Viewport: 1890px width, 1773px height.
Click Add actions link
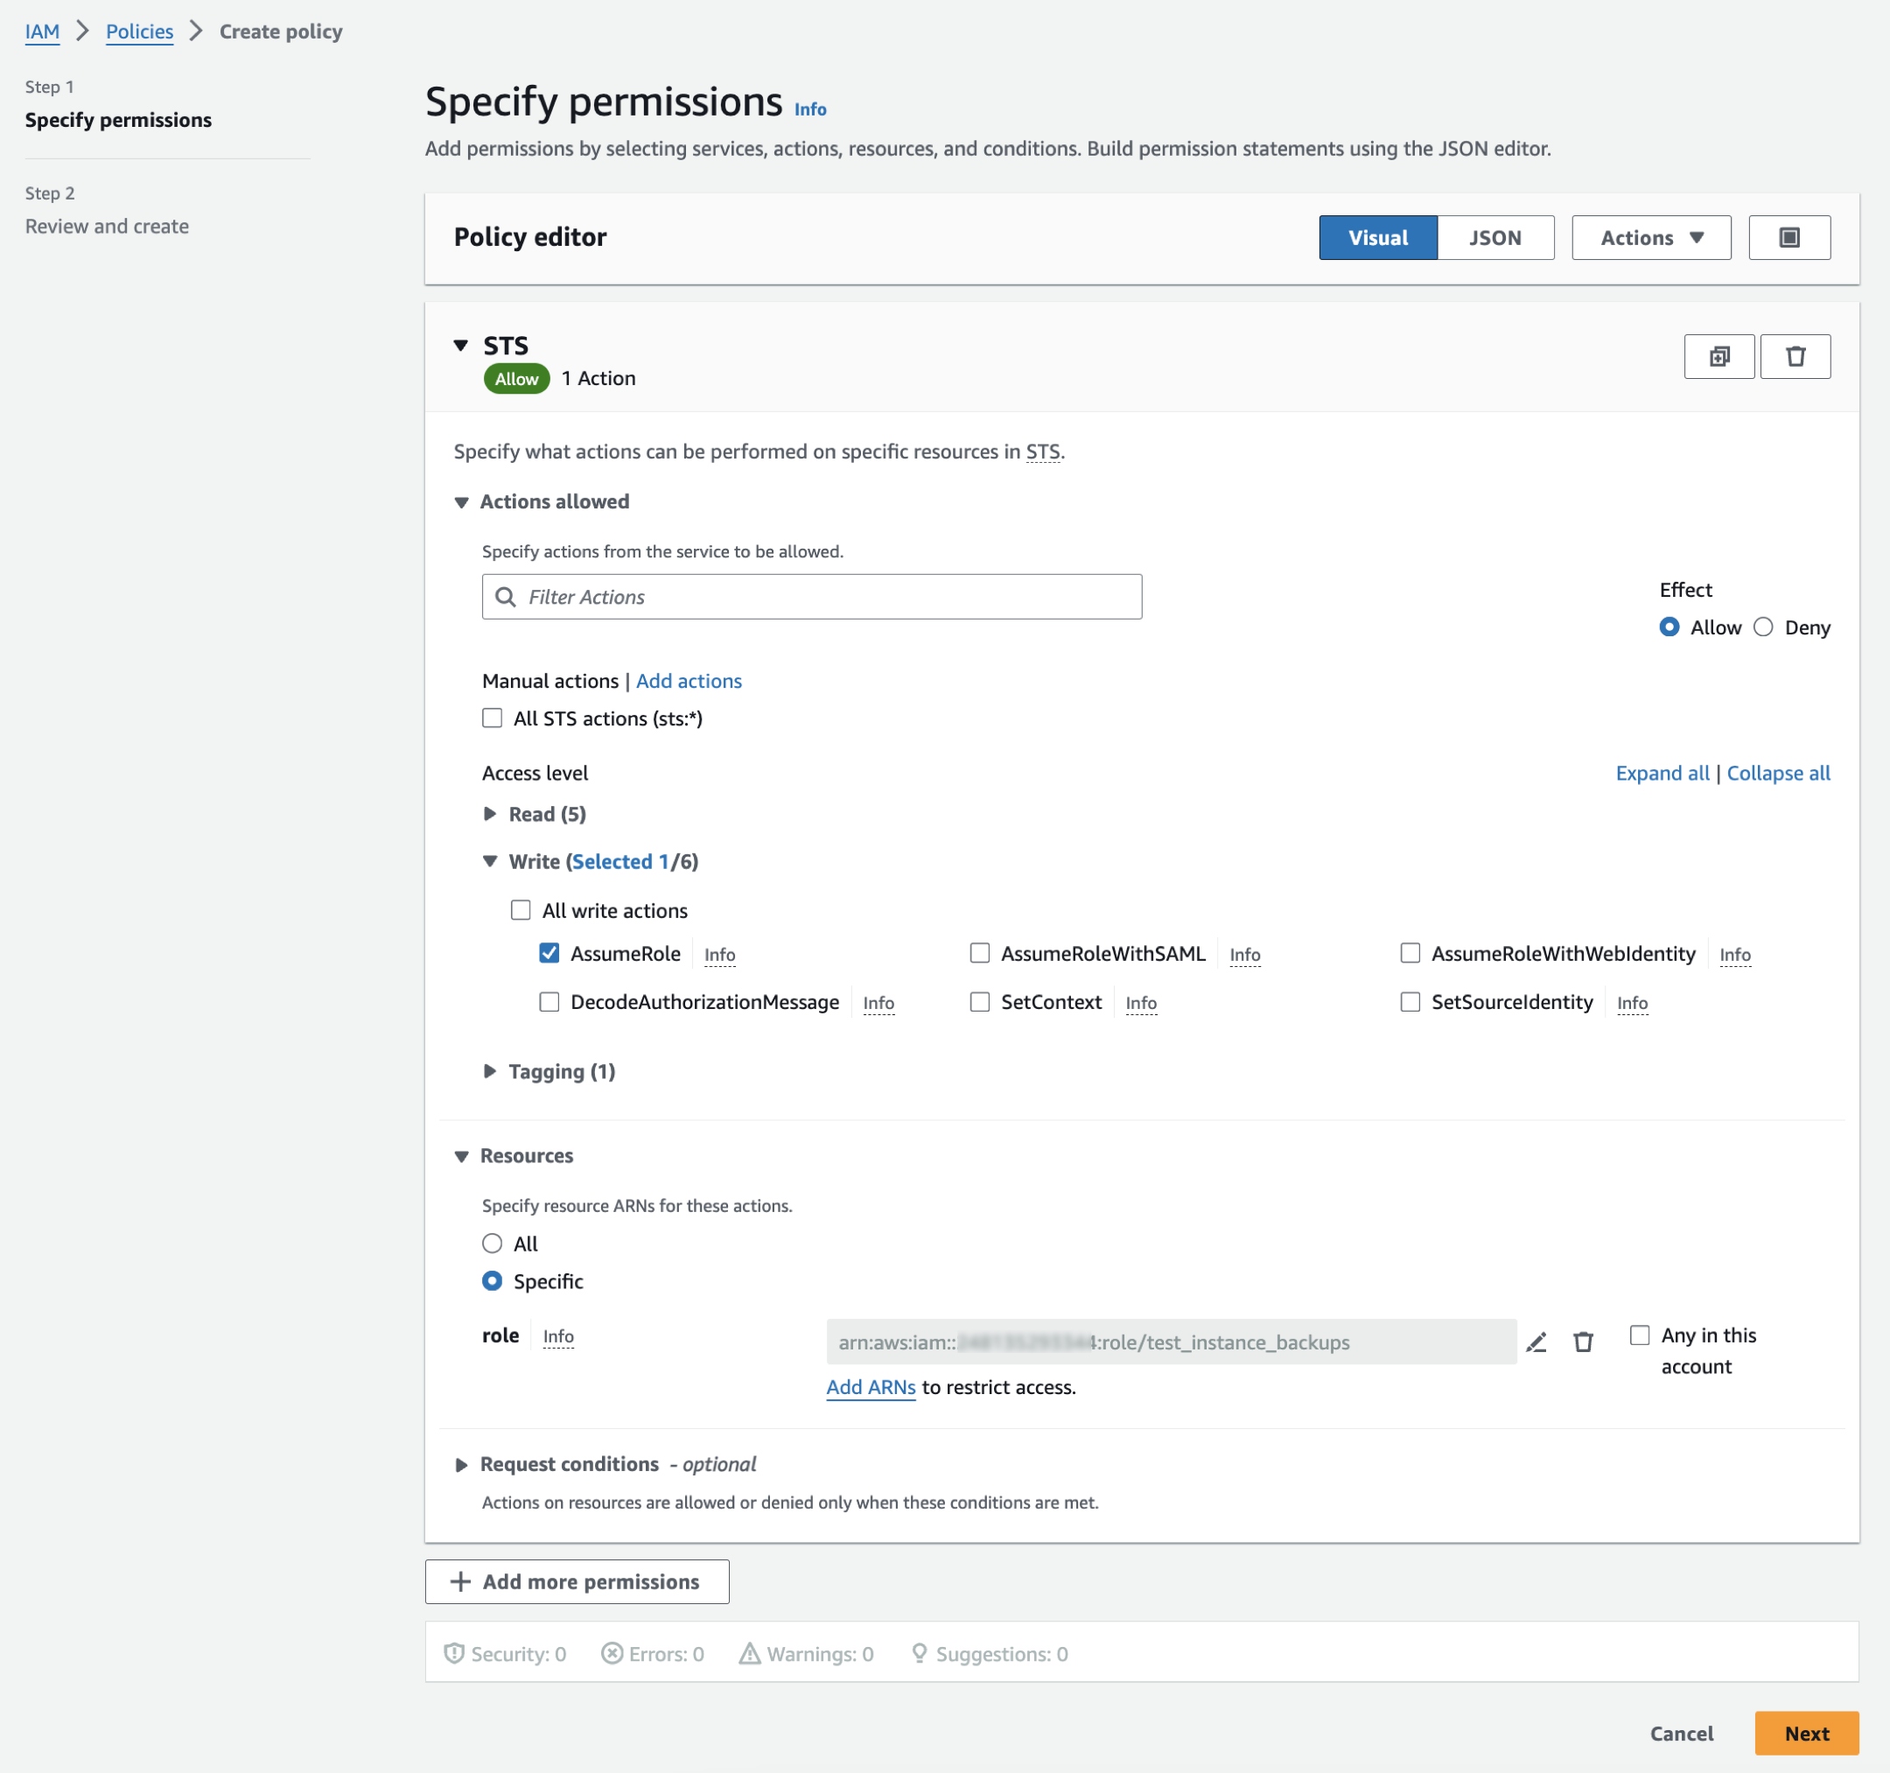pos(689,681)
